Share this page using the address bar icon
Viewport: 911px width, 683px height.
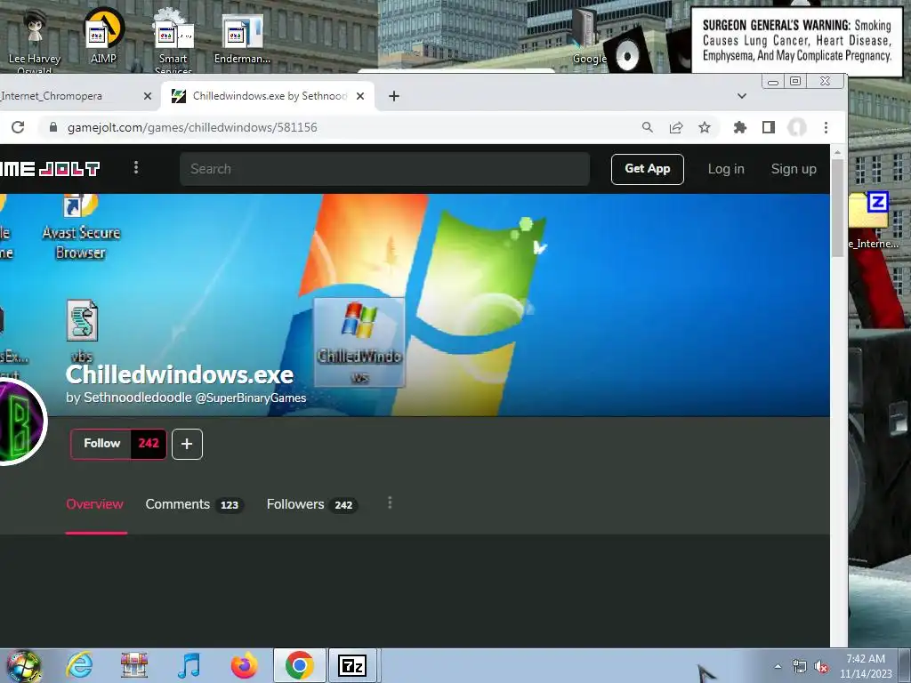[x=676, y=127]
